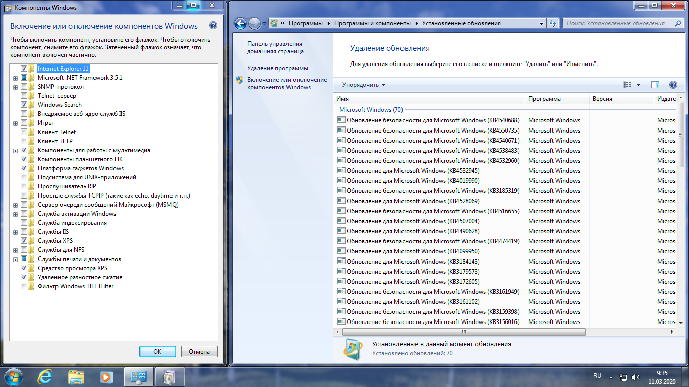Click the clock showing 9:35
The width and height of the screenshot is (689, 387).
[662, 373]
